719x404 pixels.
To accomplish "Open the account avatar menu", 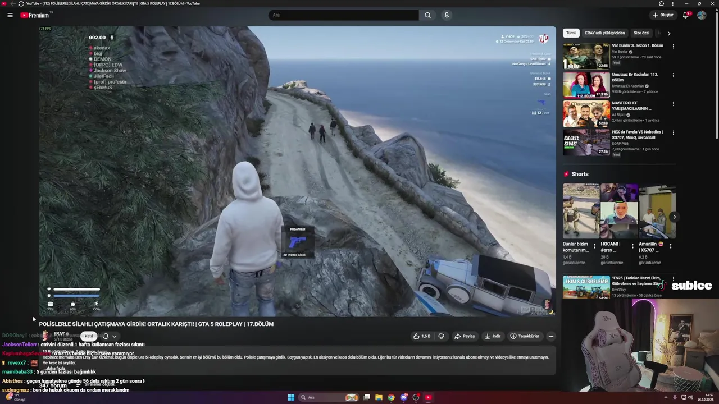I will click(x=702, y=15).
